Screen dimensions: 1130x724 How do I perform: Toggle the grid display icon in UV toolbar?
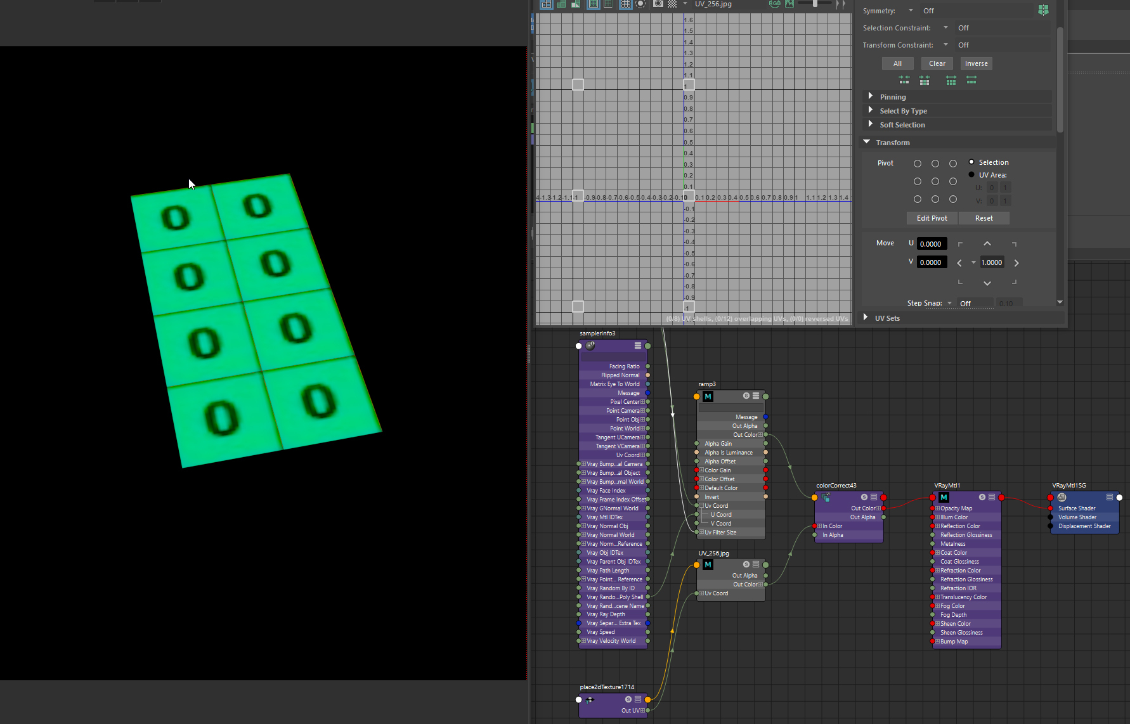(x=625, y=4)
